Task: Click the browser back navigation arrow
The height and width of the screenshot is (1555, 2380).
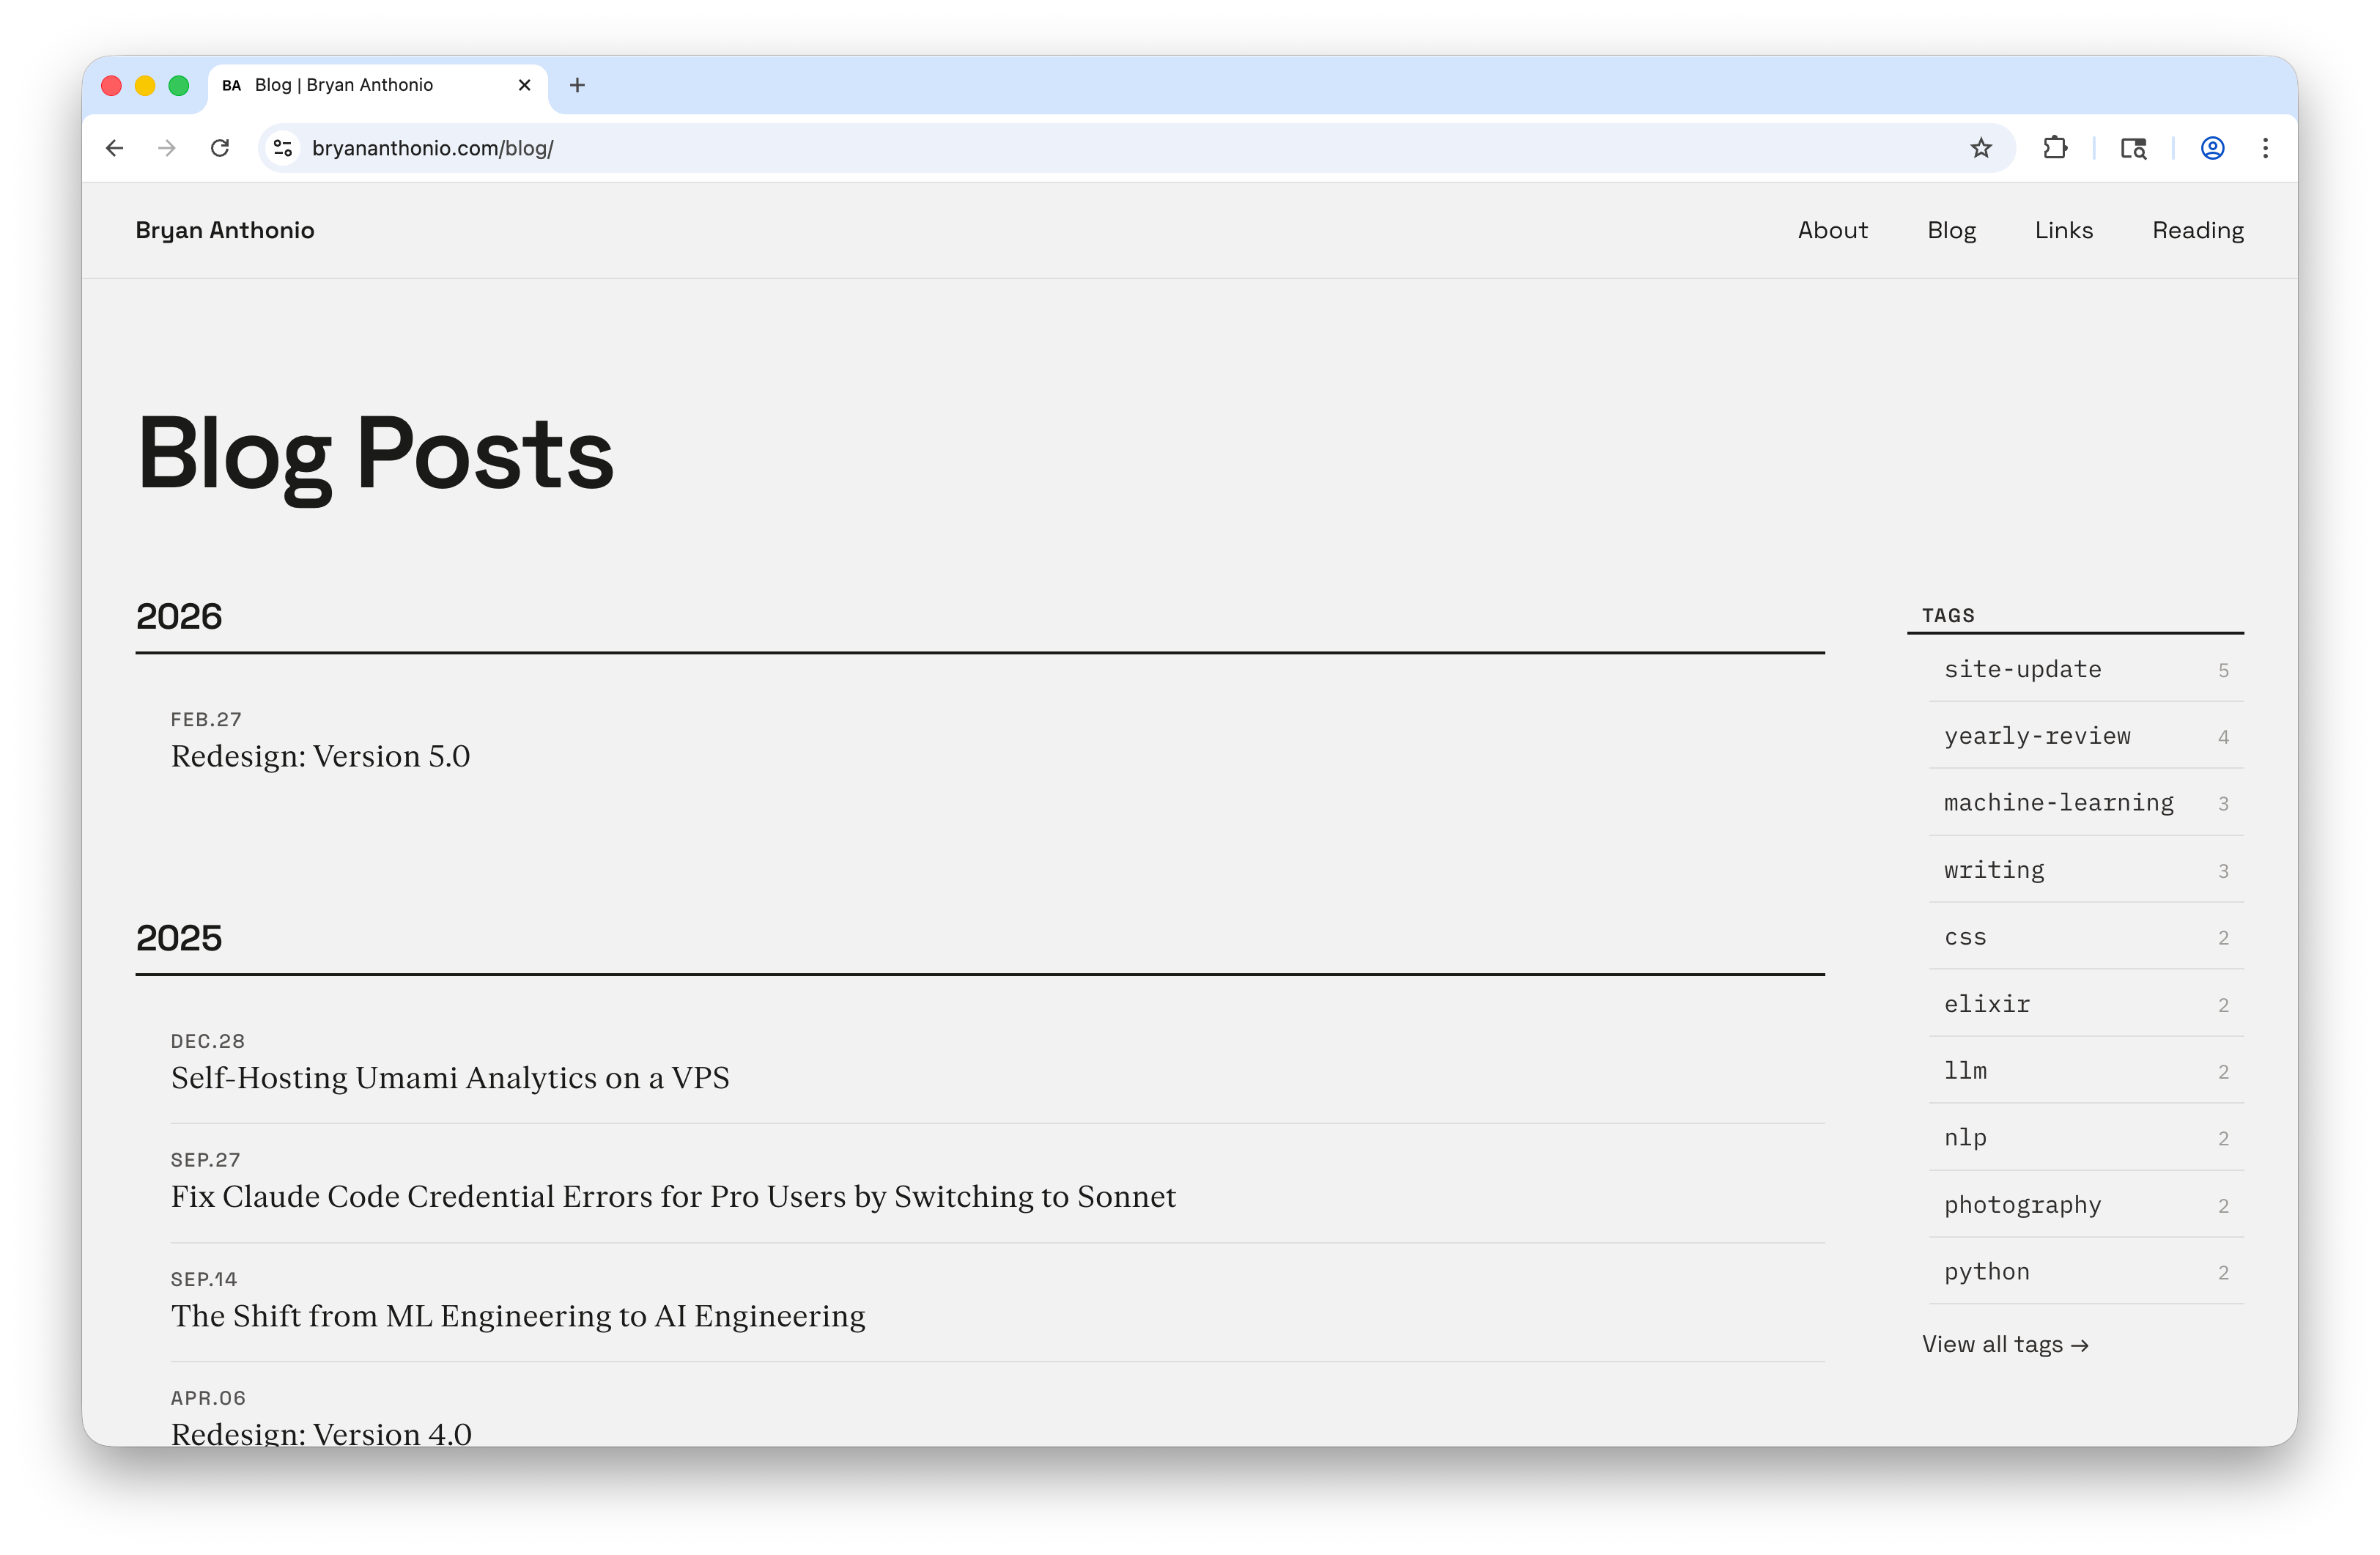Action: point(114,148)
